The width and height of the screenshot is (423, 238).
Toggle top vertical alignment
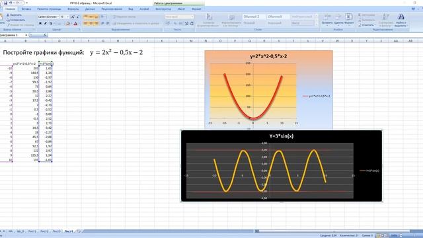86,17
